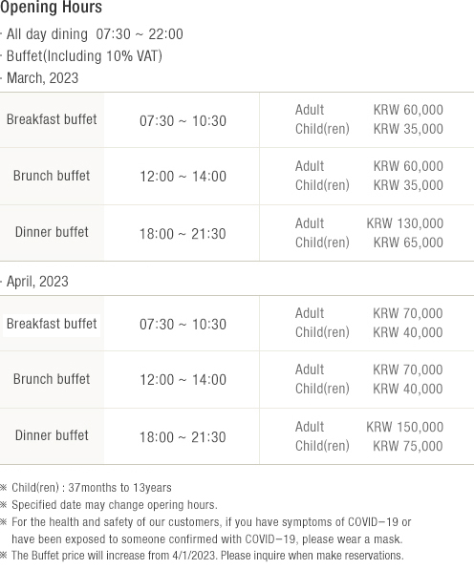Select the April, 2023 section label
The image size is (474, 570).
[x=37, y=282]
